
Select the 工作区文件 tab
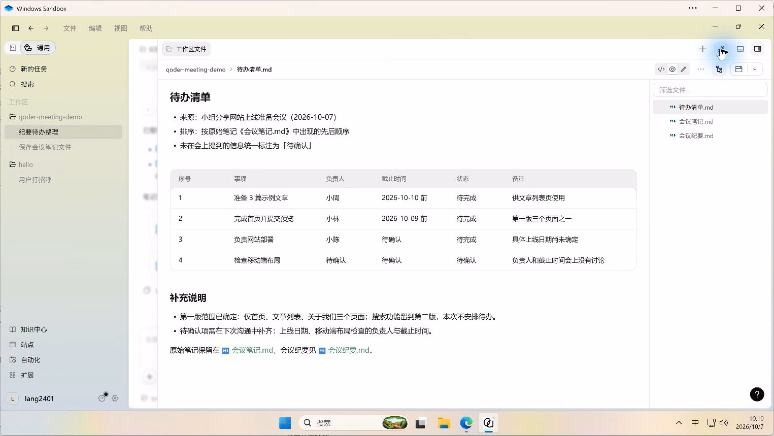(x=186, y=49)
